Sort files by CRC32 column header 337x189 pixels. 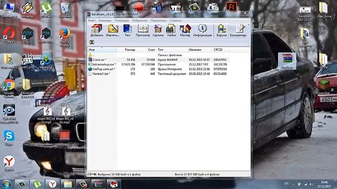(221, 50)
